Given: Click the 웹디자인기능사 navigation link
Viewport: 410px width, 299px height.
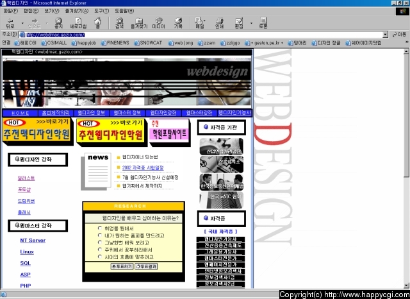Looking at the screenshot, I should point(234,113).
